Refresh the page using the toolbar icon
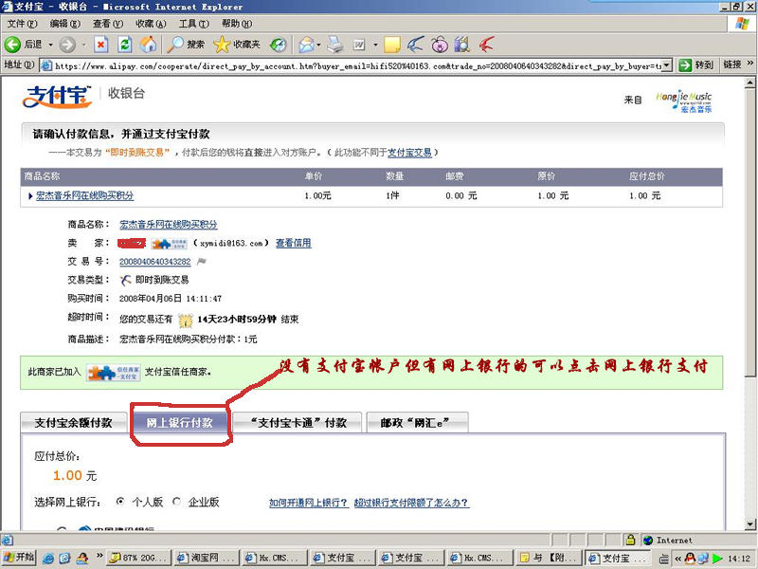The height and width of the screenshot is (569, 758). 125,45
